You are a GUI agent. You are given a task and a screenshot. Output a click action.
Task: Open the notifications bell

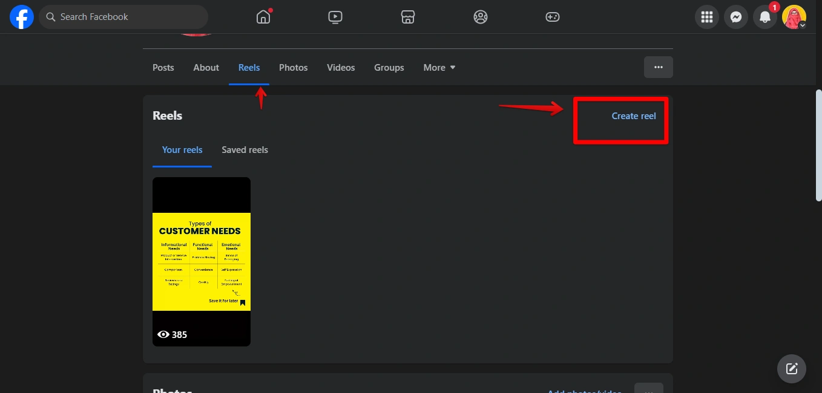(765, 17)
